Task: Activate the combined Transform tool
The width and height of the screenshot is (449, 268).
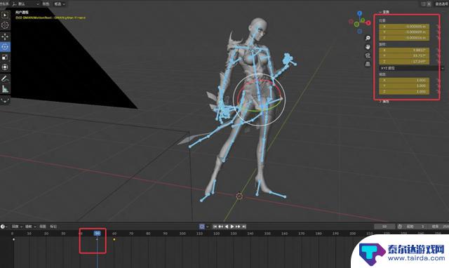Action: (5, 67)
